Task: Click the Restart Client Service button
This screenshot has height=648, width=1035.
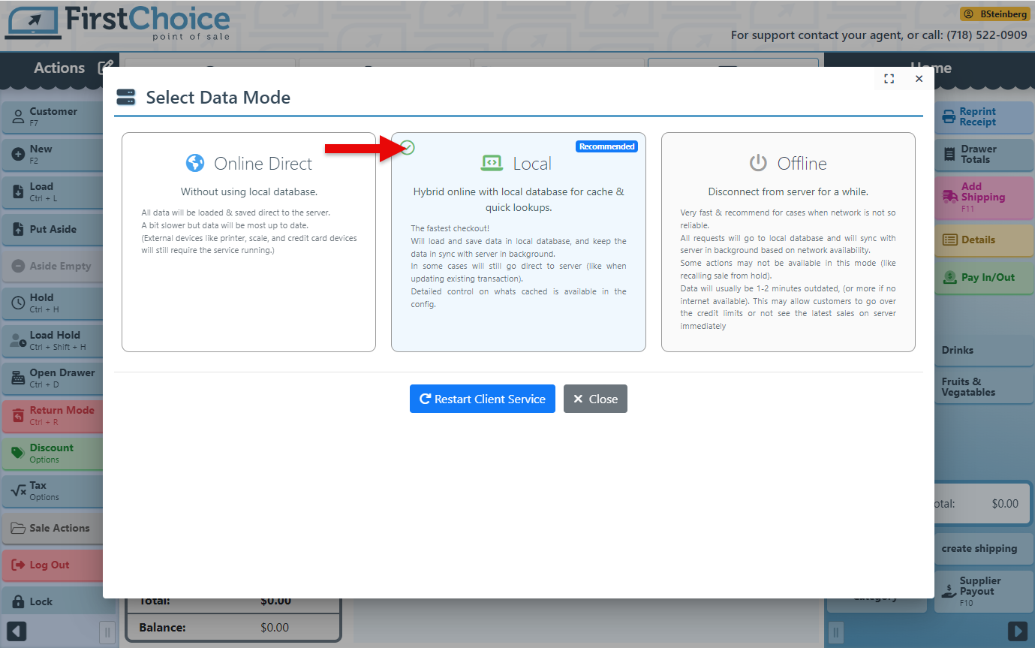Action: [483, 399]
